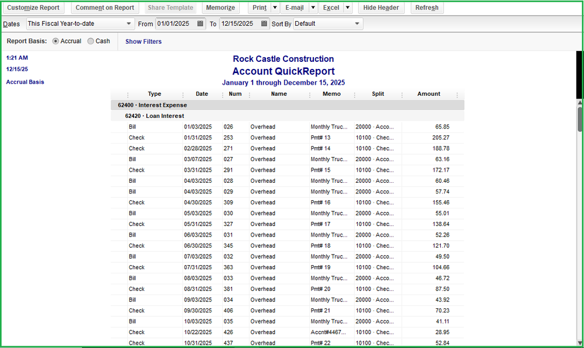Click Customize Report button
Screen dimensions: 584x348
tap(33, 8)
